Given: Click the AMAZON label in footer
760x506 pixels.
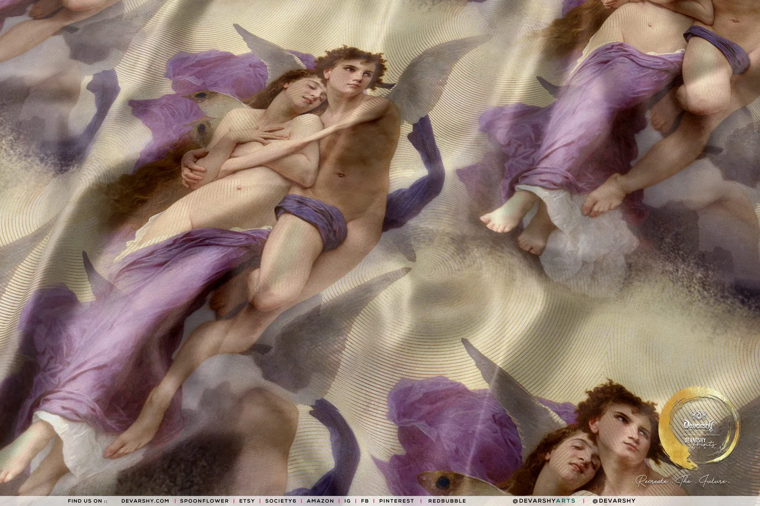Looking at the screenshot, I should [x=320, y=501].
